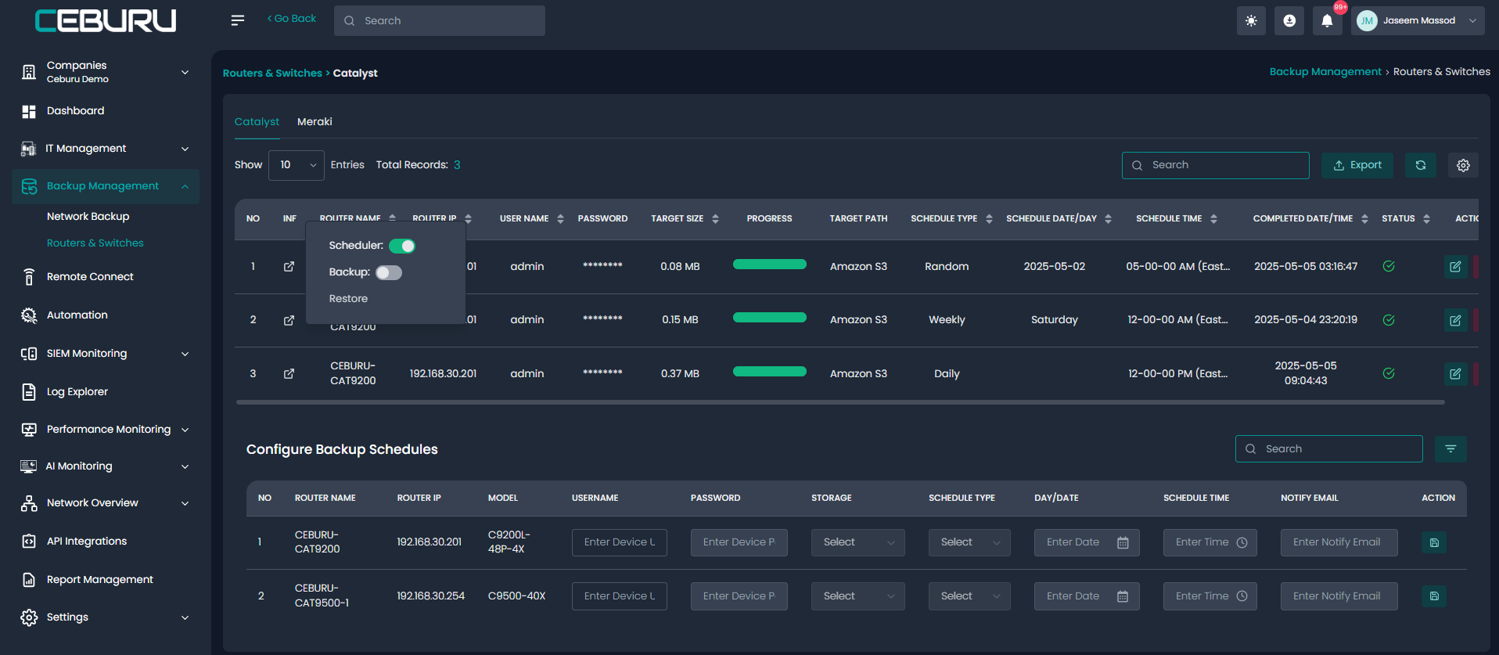Screen dimensions: 1499x655
Task: Click the Go Back link
Action: coord(292,19)
